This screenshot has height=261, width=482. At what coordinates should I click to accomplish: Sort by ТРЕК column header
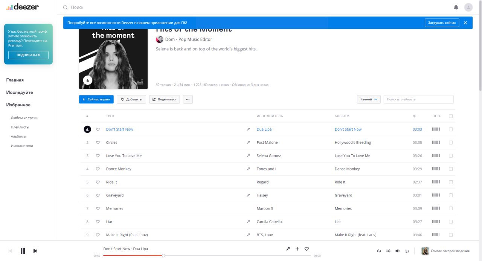110,116
